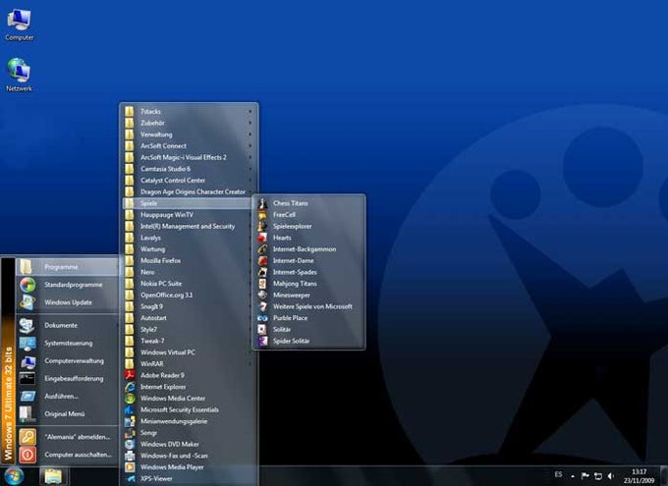The height and width of the screenshot is (486, 668).
Task: Expand Catalyst Control Center folder
Action: [x=190, y=181]
